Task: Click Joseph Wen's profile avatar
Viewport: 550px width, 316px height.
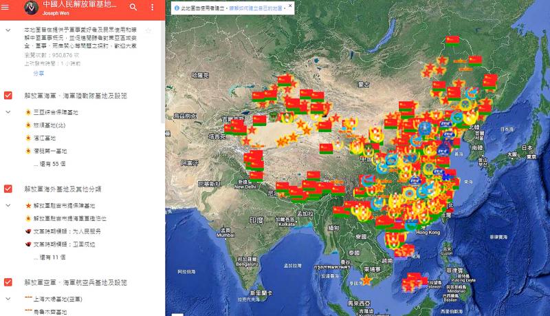Action: coord(31,8)
